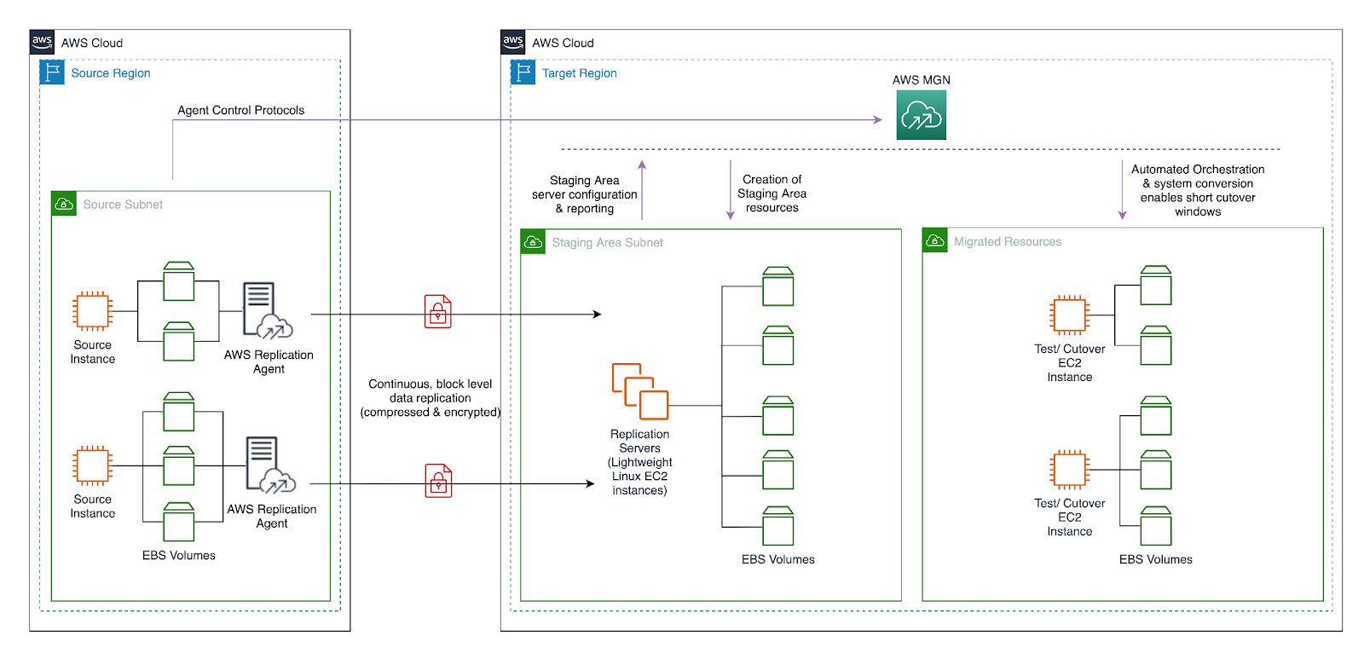Click the lower red encrypted-data lock icon

[439, 481]
